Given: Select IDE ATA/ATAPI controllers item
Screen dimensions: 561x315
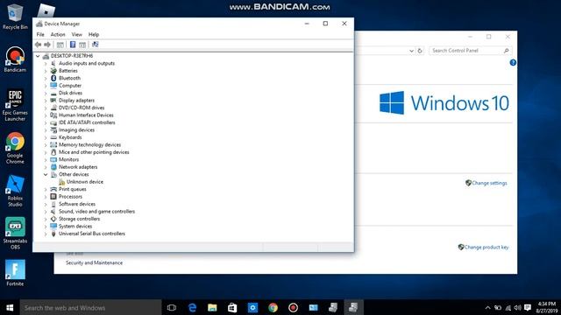Looking at the screenshot, I should [x=87, y=122].
